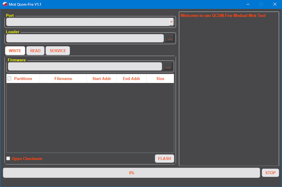
Task: Open the Port dropdown arrow
Action: click(x=171, y=22)
